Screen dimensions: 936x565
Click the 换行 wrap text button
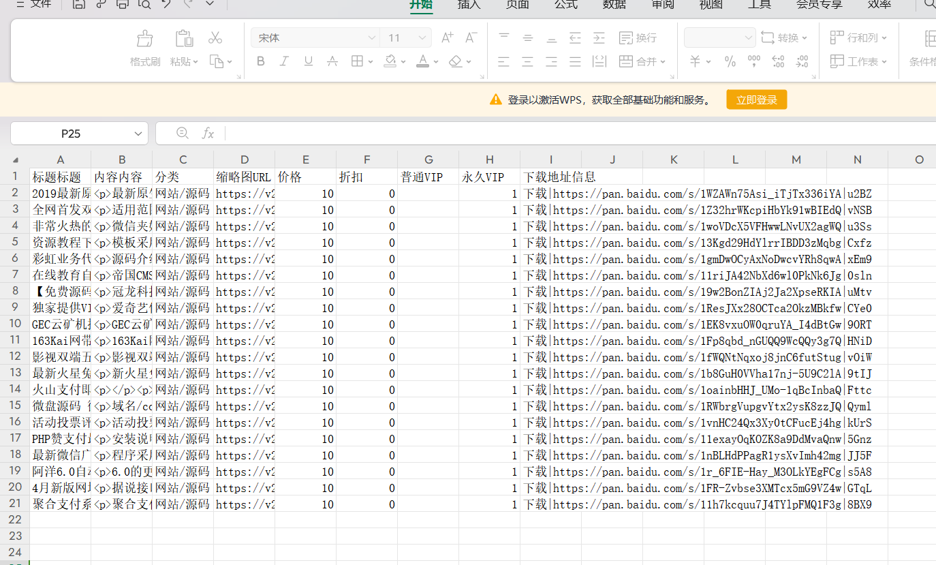point(638,38)
